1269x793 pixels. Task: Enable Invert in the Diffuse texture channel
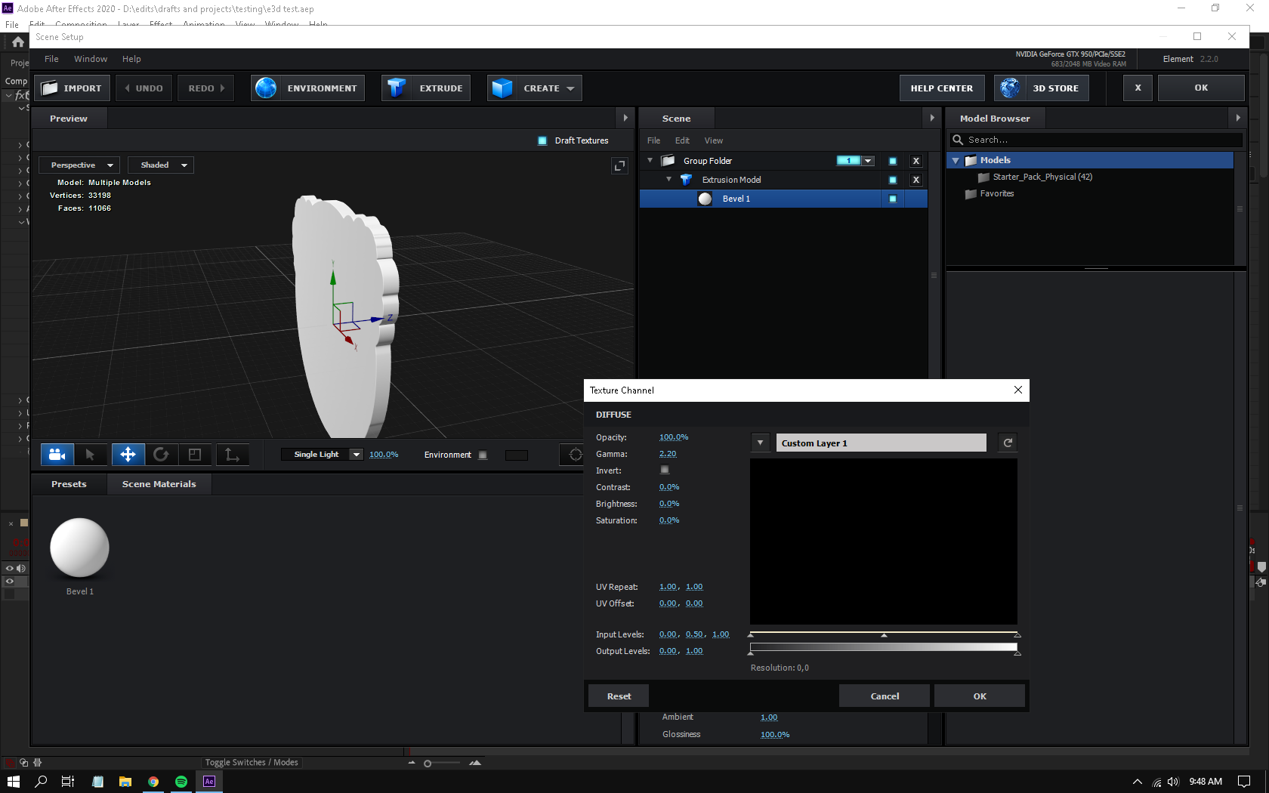coord(664,470)
